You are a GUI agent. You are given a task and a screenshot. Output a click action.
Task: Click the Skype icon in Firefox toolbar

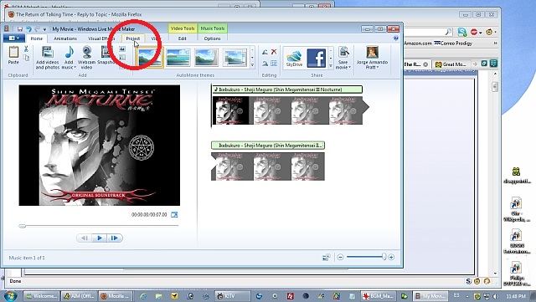462,32
